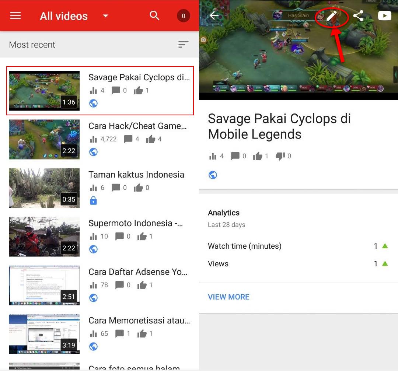Click the public globe icon under Cara Hack/Cheat Game
This screenshot has width=398, height=371.
(x=93, y=152)
